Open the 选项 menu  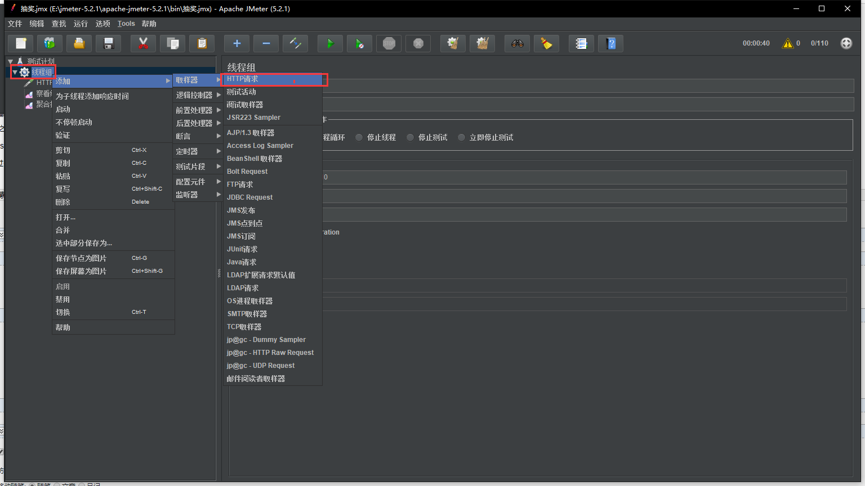(103, 24)
